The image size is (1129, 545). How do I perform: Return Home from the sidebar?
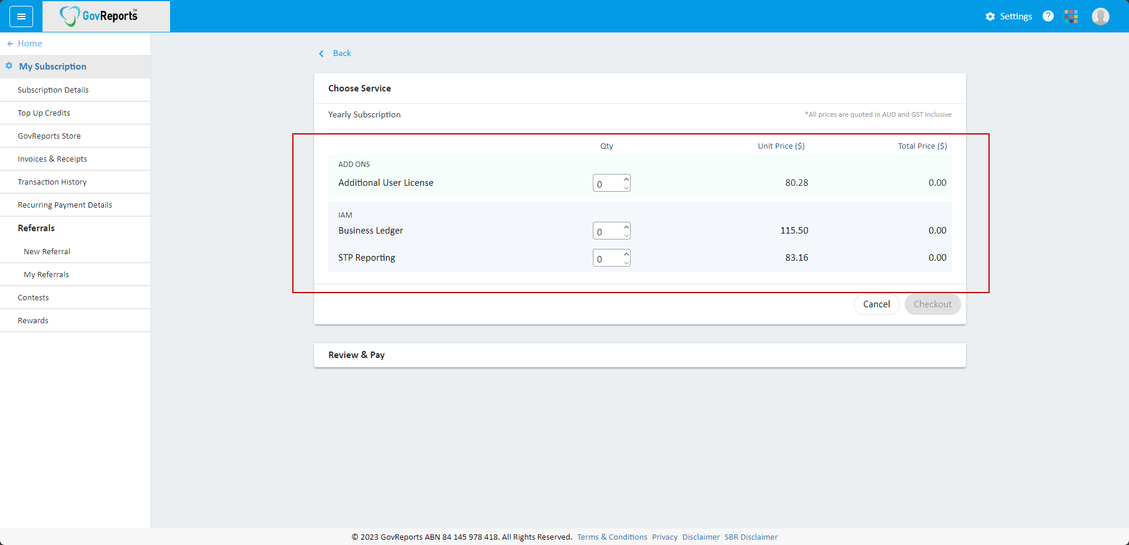tap(30, 44)
